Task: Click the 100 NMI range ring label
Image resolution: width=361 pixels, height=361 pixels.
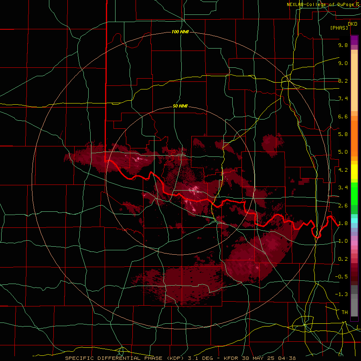Action: 180,32
